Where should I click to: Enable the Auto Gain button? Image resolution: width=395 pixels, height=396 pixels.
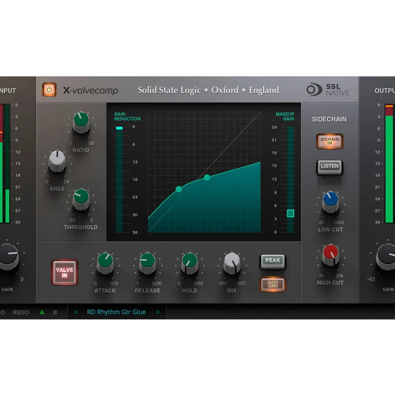click(x=273, y=284)
